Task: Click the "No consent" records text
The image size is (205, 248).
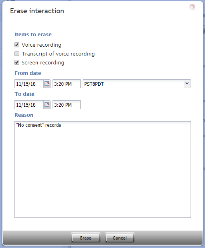Action: point(39,125)
